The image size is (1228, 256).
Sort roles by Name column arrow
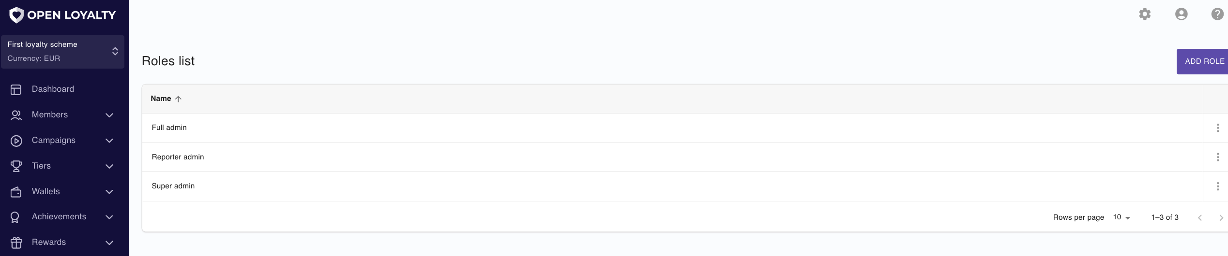[x=178, y=99]
